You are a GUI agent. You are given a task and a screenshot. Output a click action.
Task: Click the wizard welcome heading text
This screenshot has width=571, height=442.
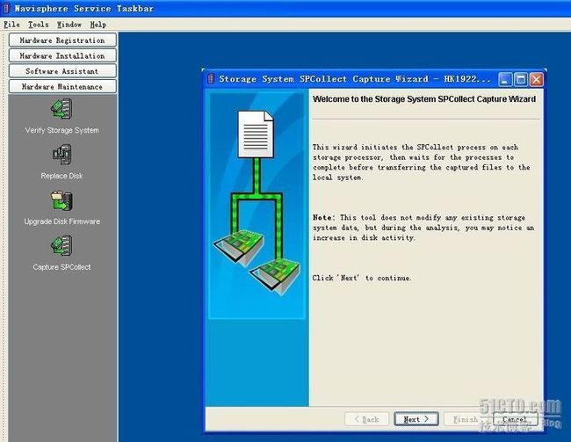tap(424, 99)
